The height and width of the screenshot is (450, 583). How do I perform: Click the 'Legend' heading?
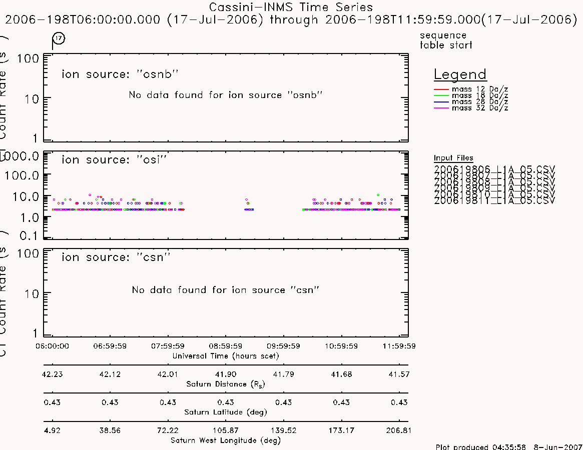460,74
